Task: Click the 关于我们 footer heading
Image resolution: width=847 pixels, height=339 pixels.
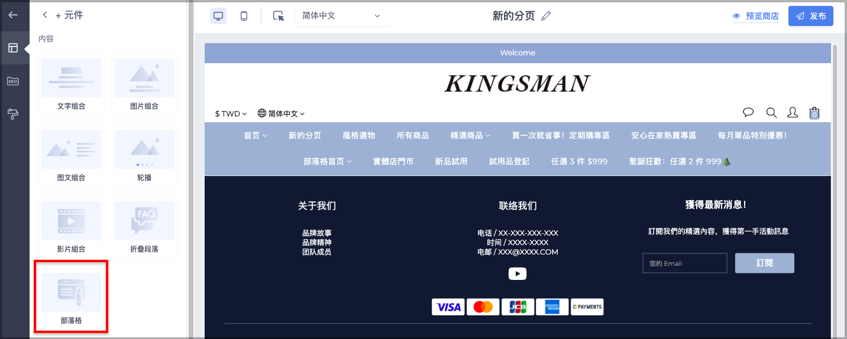Action: (x=316, y=206)
